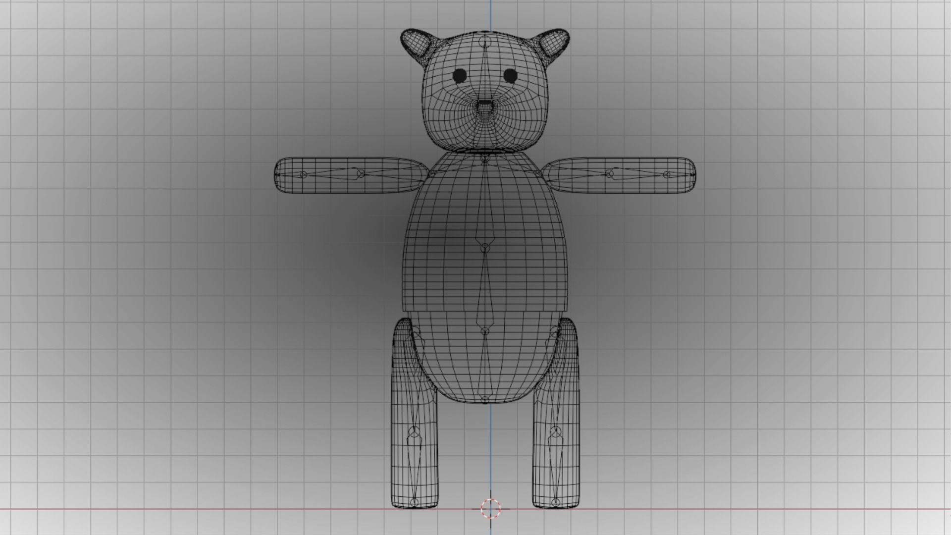Click the head bone tip joint at top of head
The height and width of the screenshot is (535, 951).
point(485,42)
